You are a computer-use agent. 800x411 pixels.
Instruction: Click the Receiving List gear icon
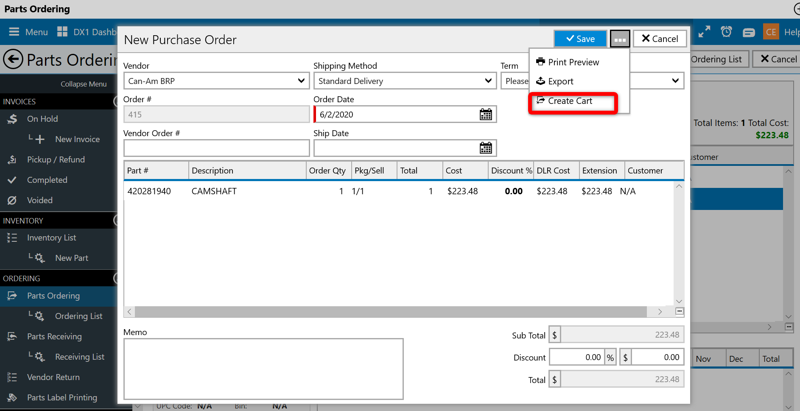pos(40,357)
